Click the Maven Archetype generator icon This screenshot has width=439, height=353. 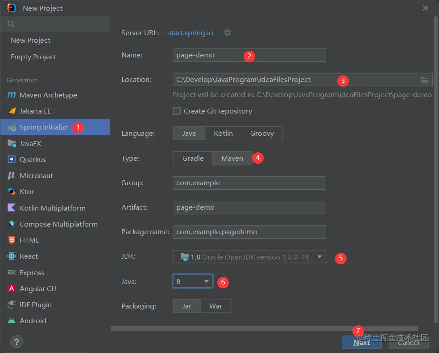[12, 95]
